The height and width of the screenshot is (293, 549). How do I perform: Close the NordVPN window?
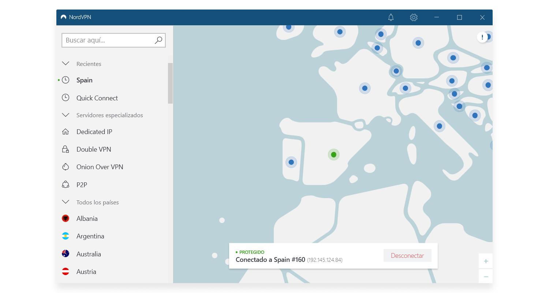coord(482,17)
